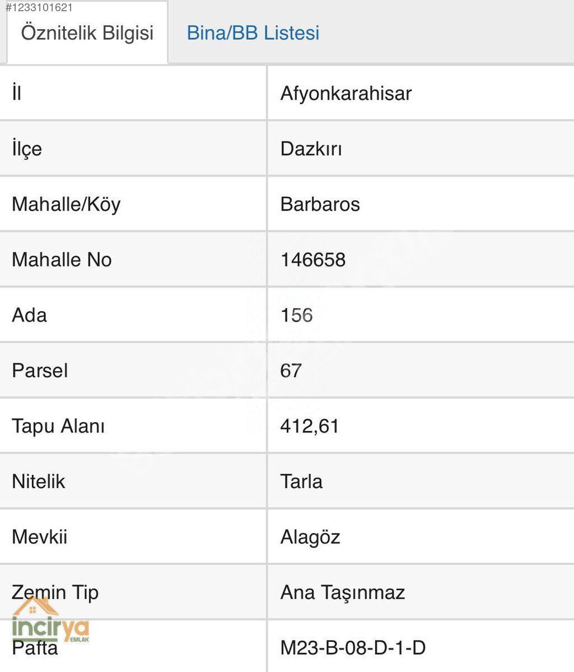
Task: Click the Tapu Alanı label
Action: (58, 426)
